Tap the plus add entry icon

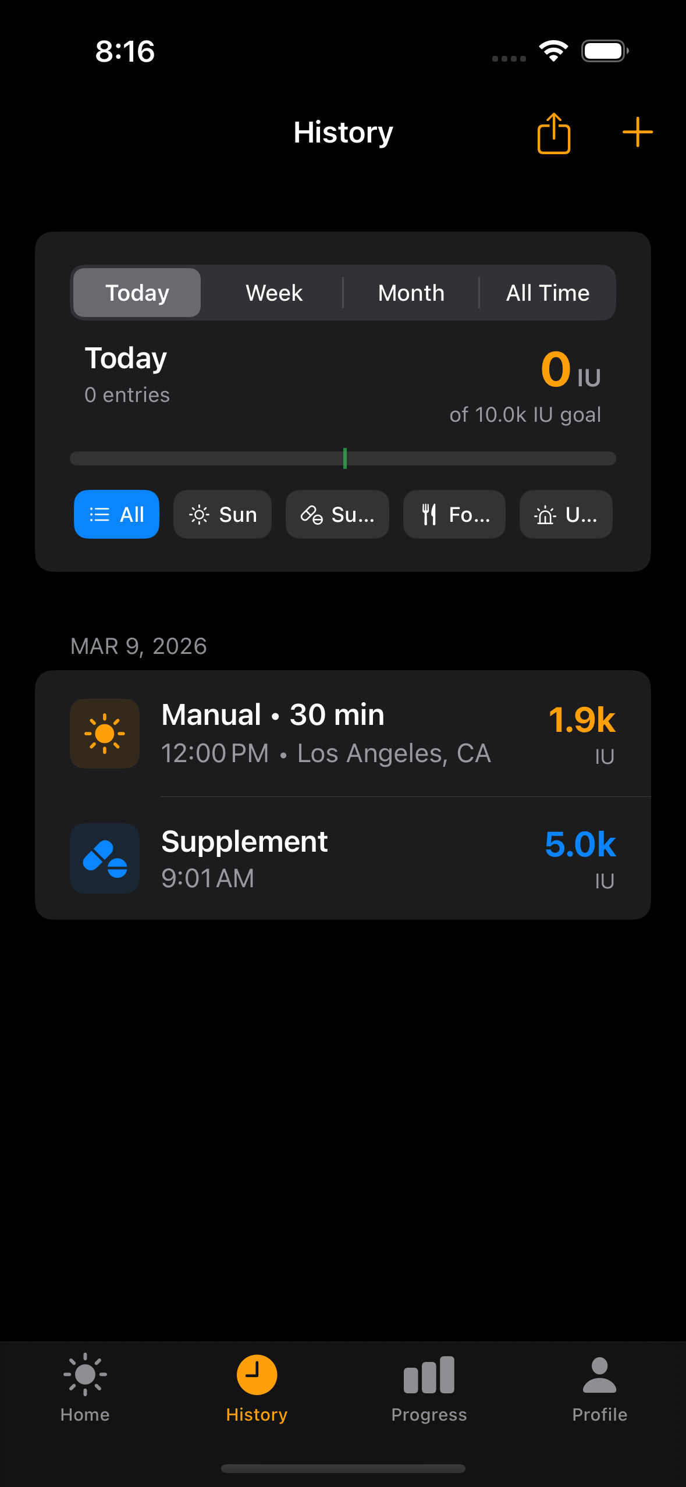point(637,133)
